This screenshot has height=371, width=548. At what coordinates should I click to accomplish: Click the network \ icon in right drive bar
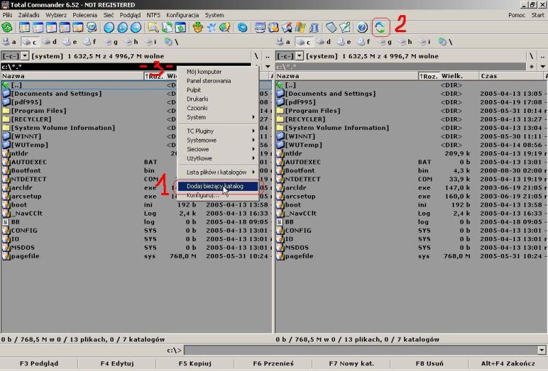(445, 42)
